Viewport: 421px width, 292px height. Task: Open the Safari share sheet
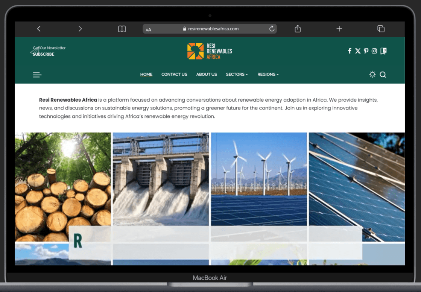tap(298, 29)
